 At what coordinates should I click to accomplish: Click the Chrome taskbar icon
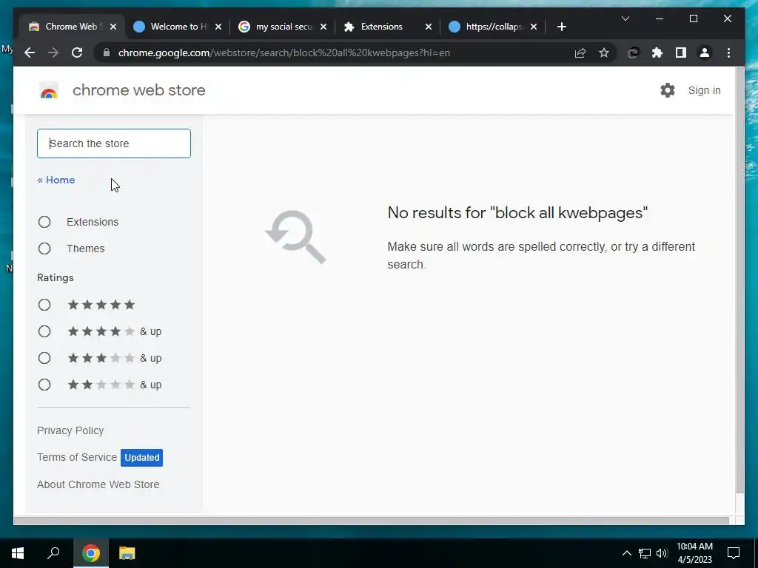point(90,553)
